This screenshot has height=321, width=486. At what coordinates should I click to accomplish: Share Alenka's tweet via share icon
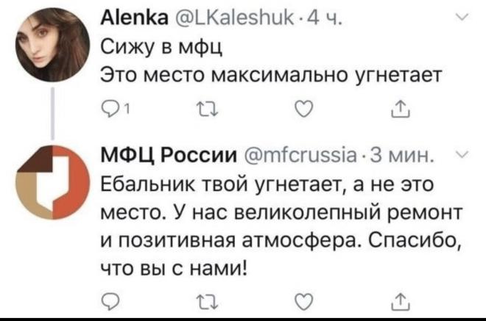[x=401, y=109]
